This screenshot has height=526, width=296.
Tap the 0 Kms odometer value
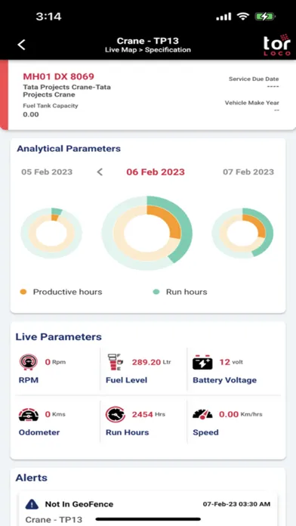pos(55,415)
